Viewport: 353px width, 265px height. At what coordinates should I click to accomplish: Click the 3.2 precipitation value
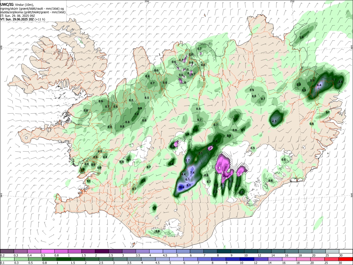231,181
